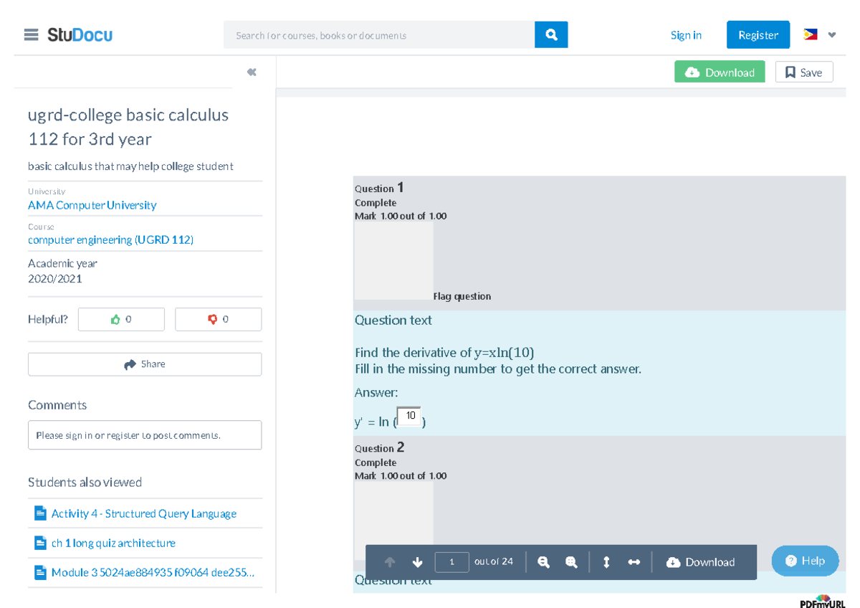Click the green Download button
This screenshot has width=860, height=608.
pyautogui.click(x=720, y=72)
